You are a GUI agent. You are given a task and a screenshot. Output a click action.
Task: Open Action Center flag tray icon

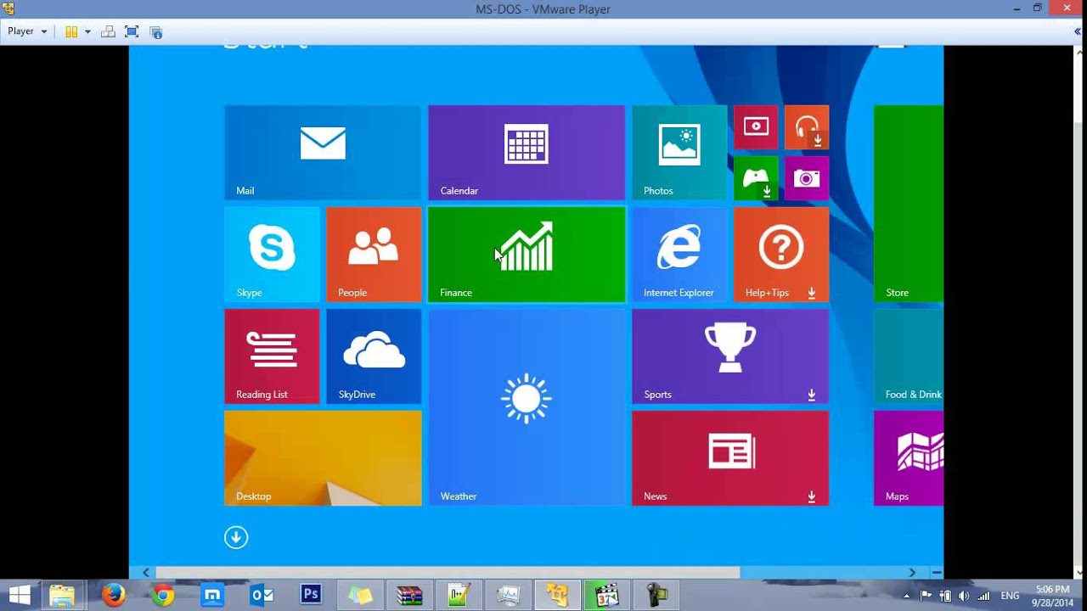(926, 596)
